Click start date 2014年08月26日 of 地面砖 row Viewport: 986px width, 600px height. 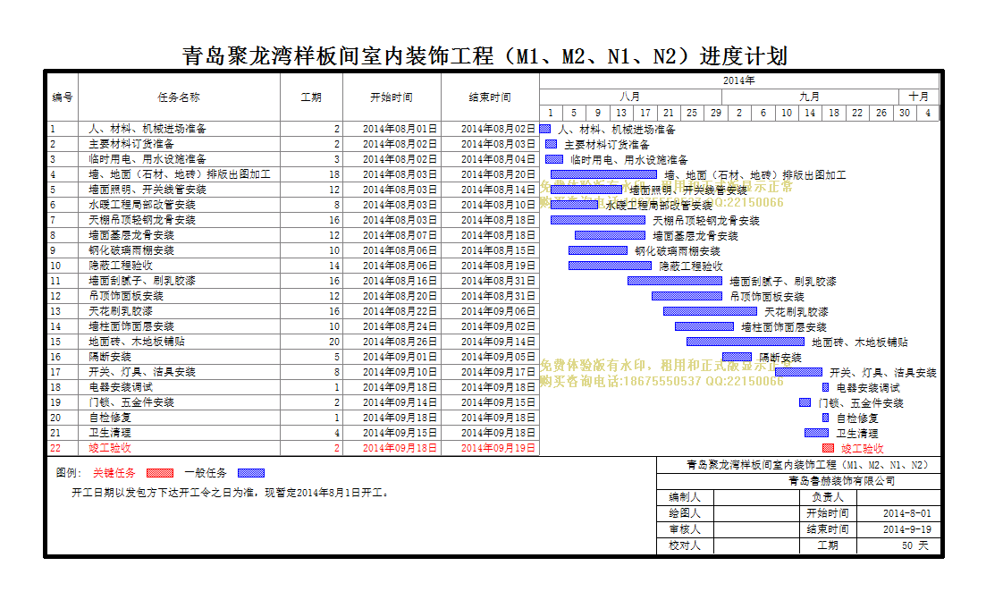point(400,342)
